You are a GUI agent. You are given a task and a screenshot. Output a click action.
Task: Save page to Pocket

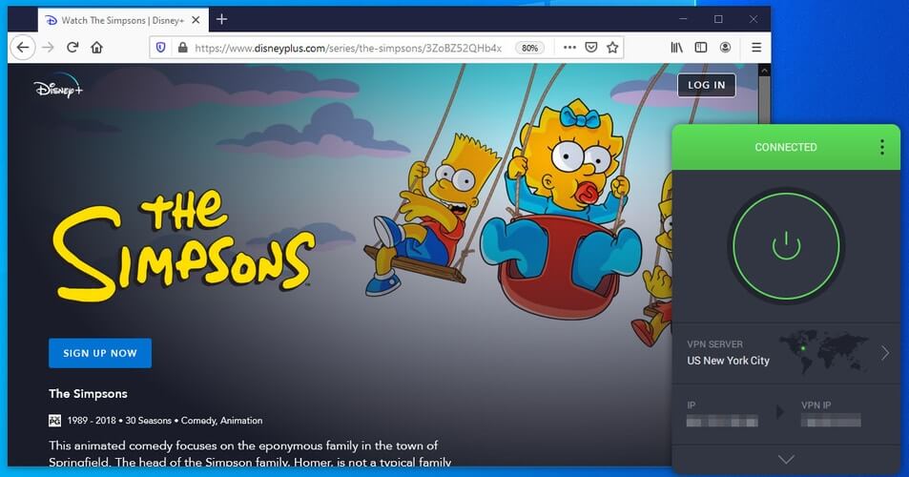591,48
